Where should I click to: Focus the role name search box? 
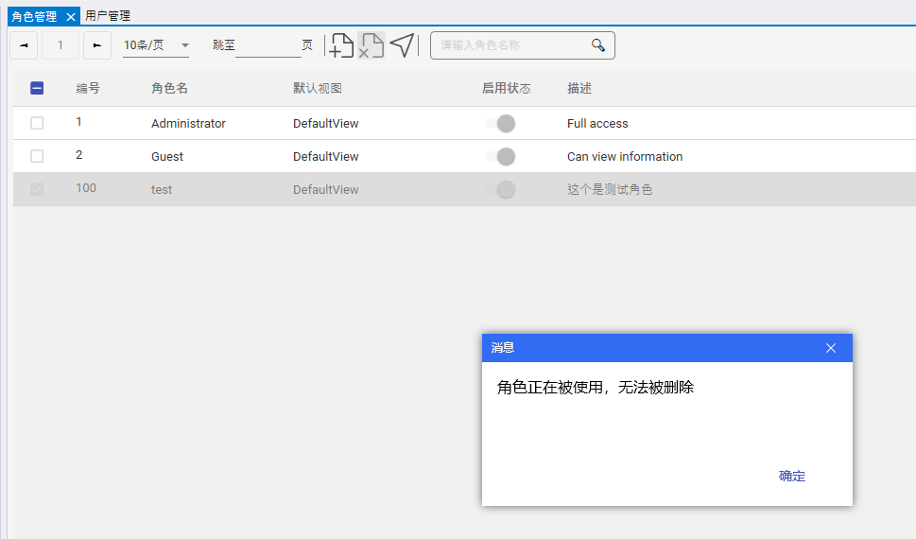pos(510,45)
